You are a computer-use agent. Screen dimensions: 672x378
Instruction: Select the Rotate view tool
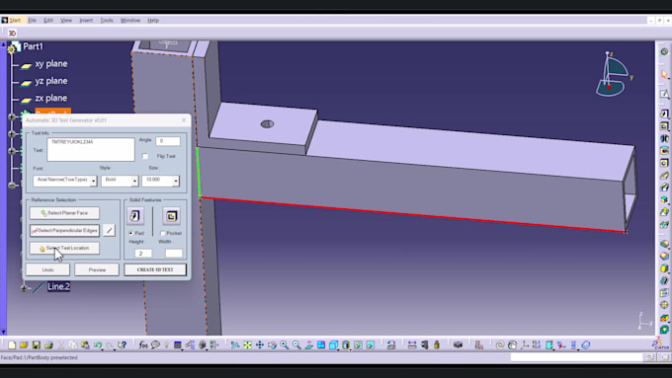[272, 344]
